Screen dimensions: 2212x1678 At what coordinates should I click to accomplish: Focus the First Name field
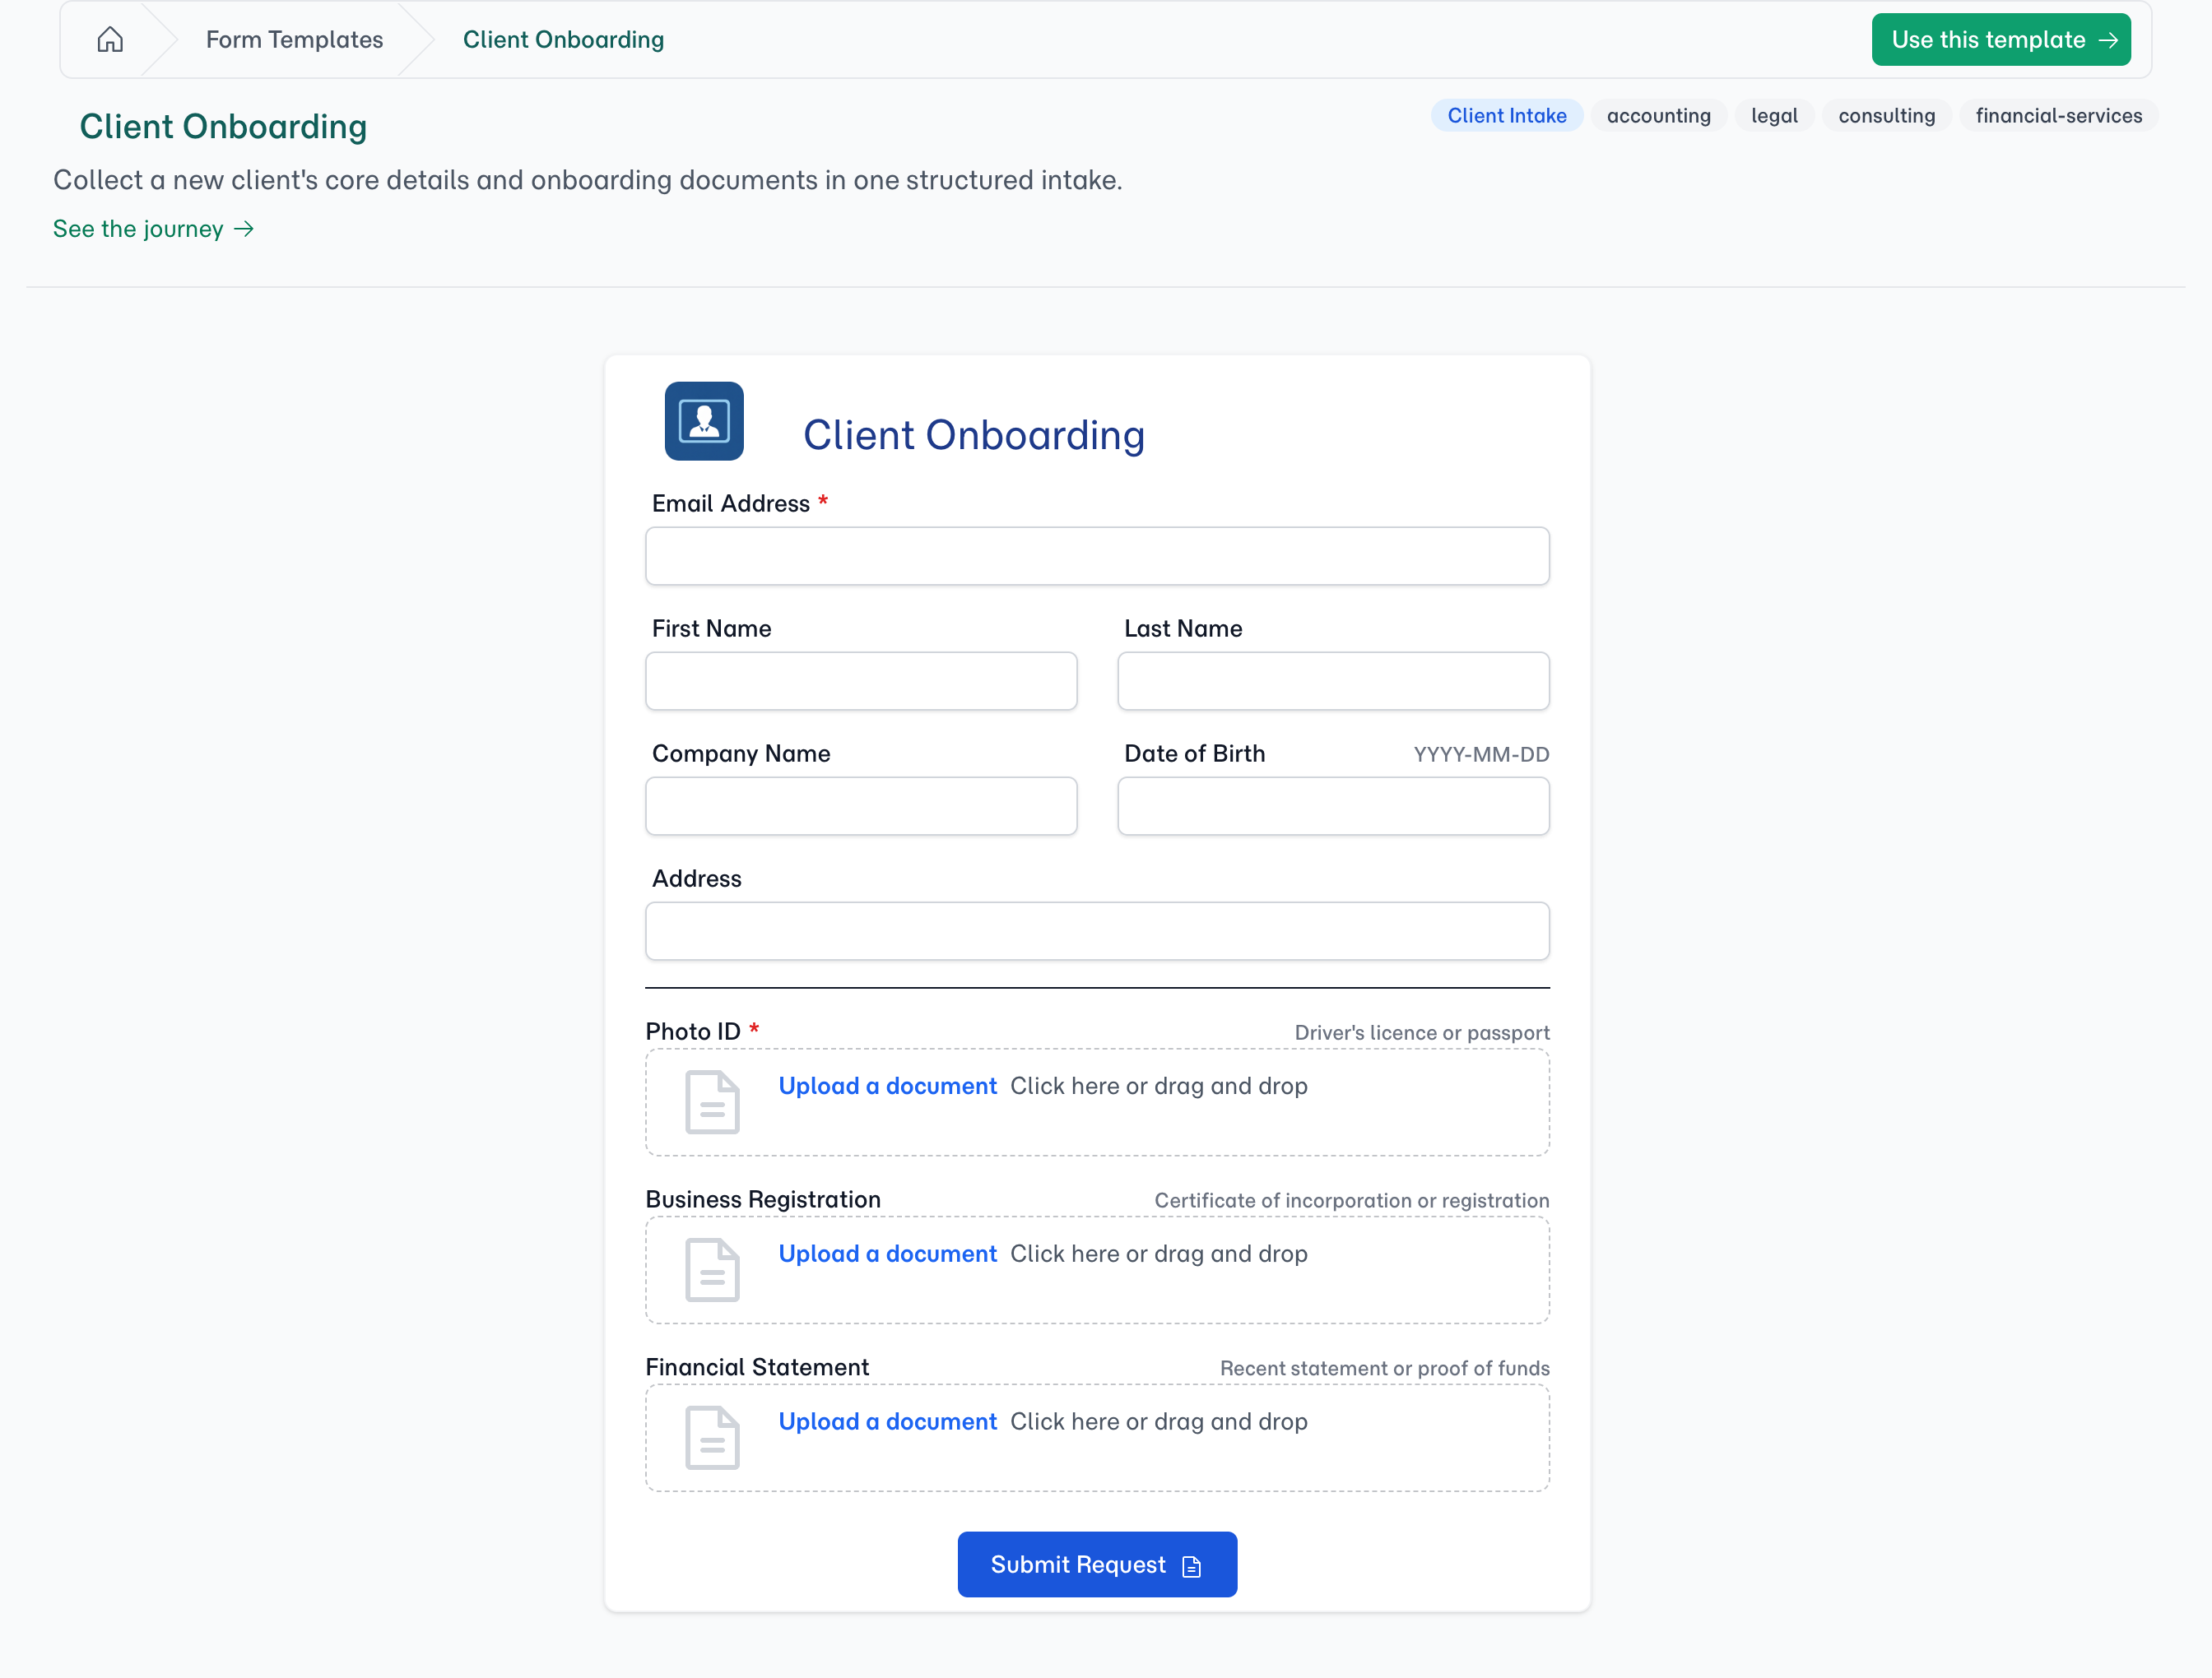tap(861, 682)
